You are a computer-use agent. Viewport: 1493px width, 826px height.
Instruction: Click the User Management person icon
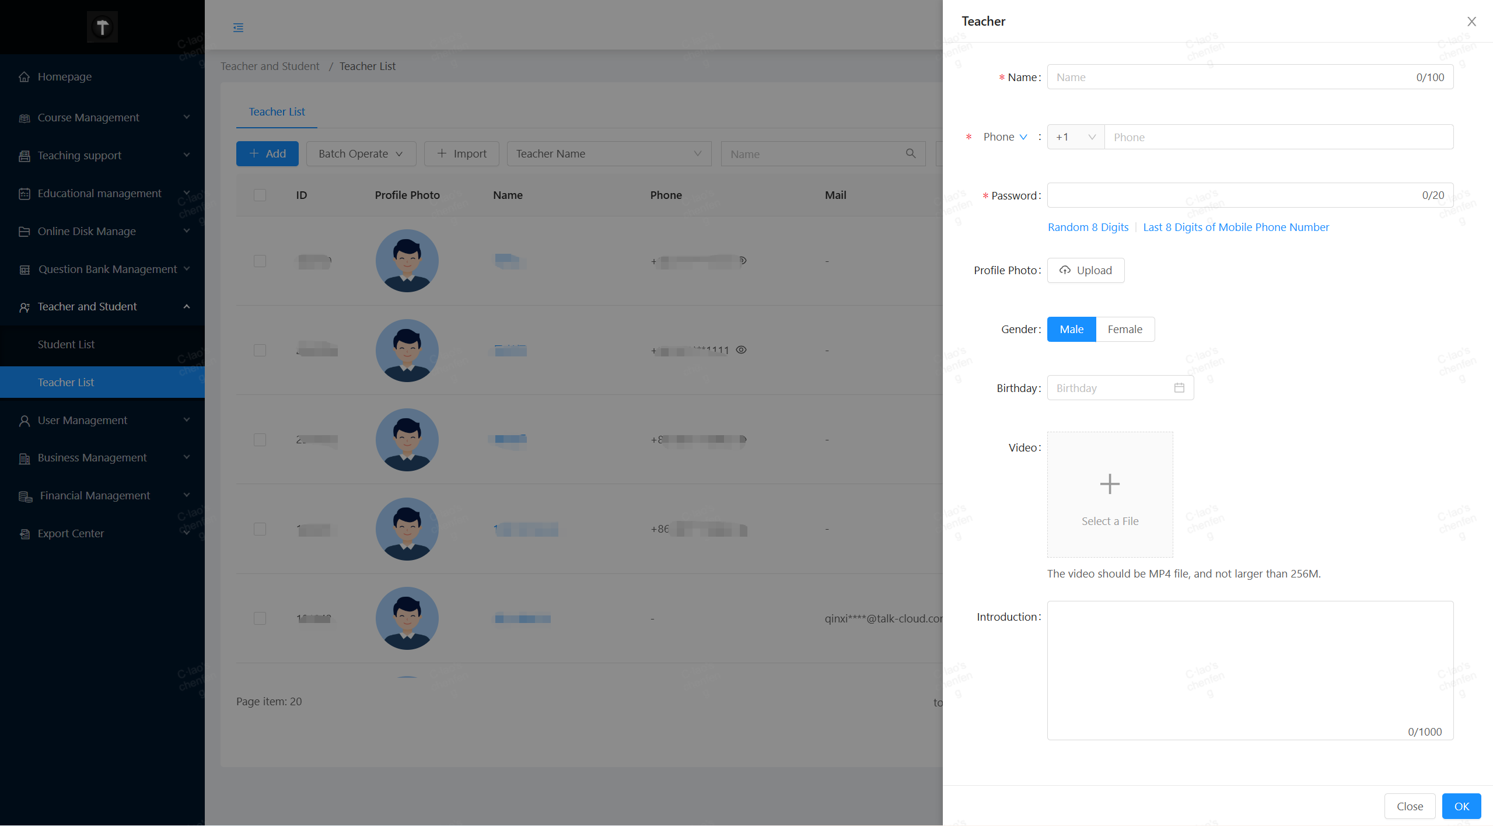25,421
